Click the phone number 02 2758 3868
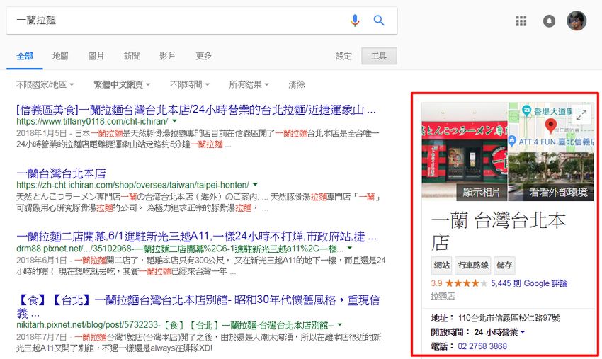602x359 pixels. (482, 346)
